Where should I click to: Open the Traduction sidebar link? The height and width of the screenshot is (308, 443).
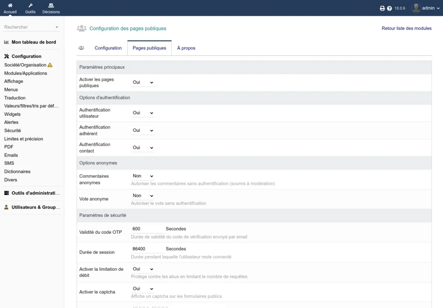[15, 97]
